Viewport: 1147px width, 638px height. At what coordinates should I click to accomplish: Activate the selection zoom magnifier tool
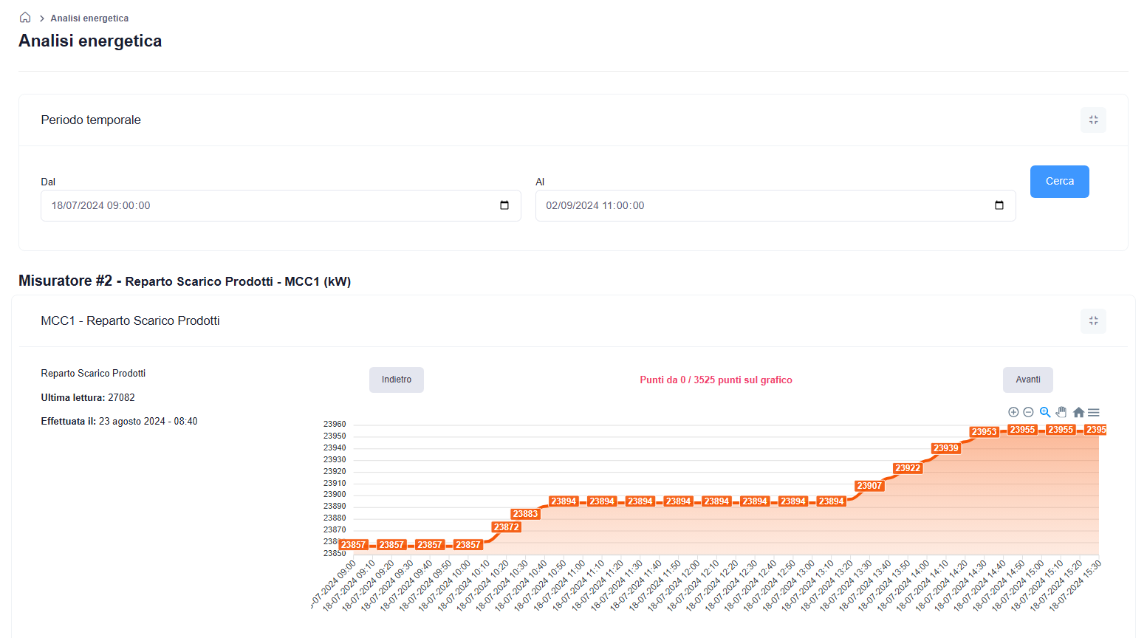pos(1045,412)
